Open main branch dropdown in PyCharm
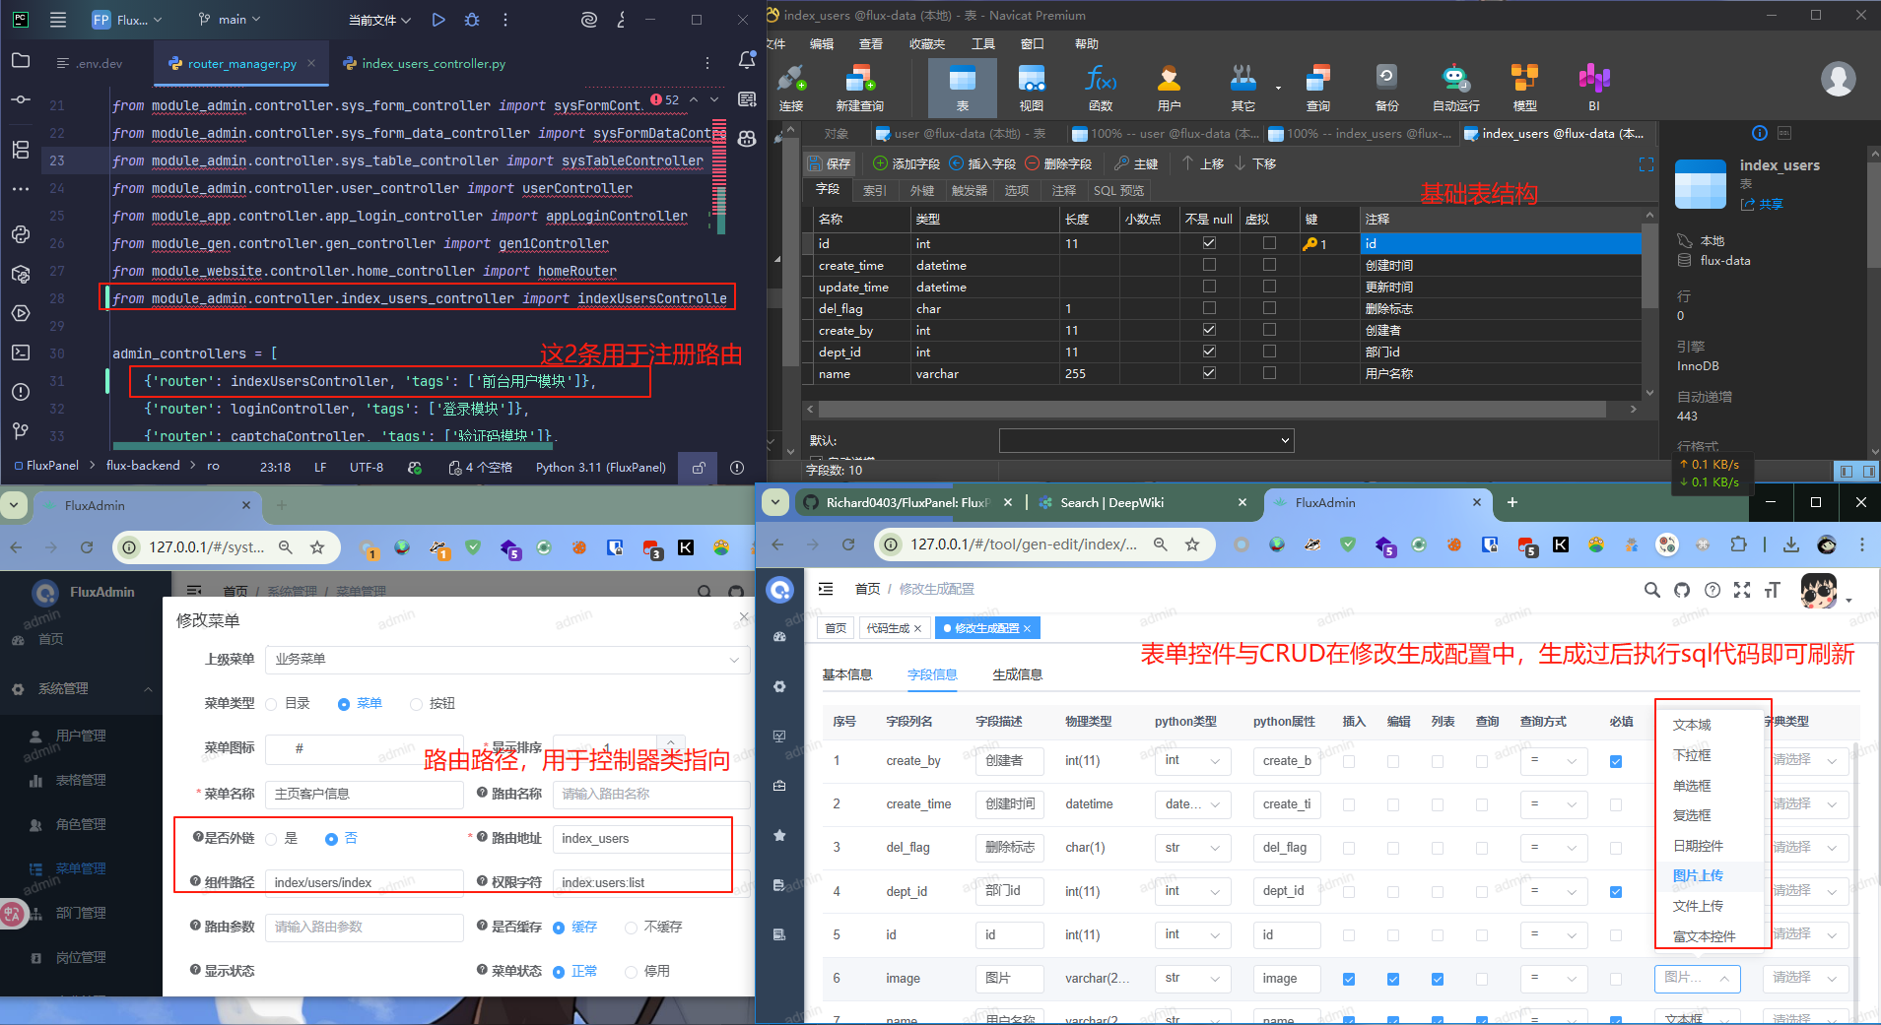 (230, 20)
